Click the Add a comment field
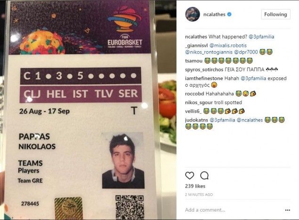Image resolution: width=299 pixels, height=220 pixels. point(234,210)
